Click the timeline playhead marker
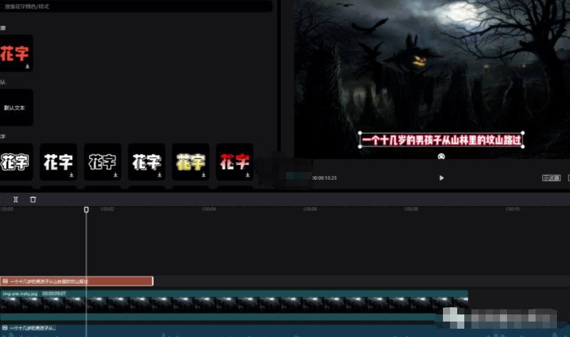 [x=86, y=209]
